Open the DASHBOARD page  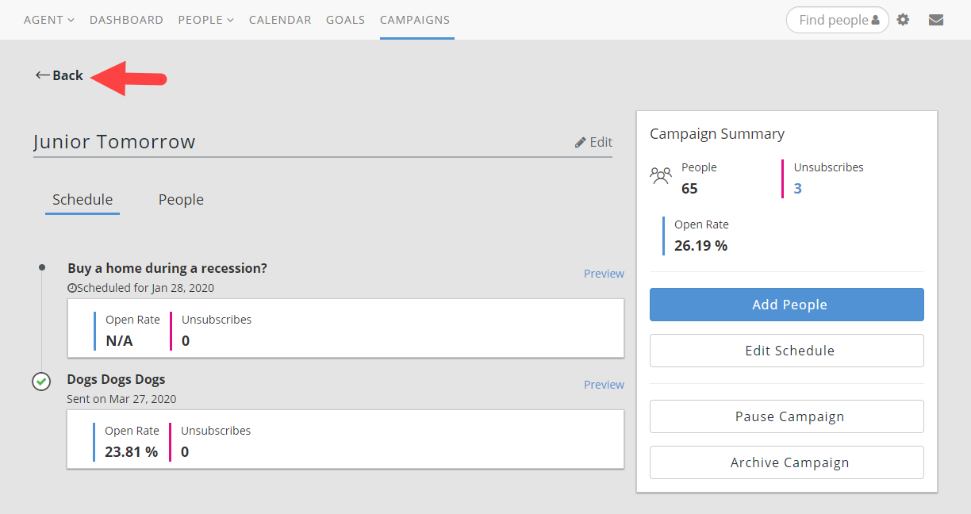click(126, 20)
